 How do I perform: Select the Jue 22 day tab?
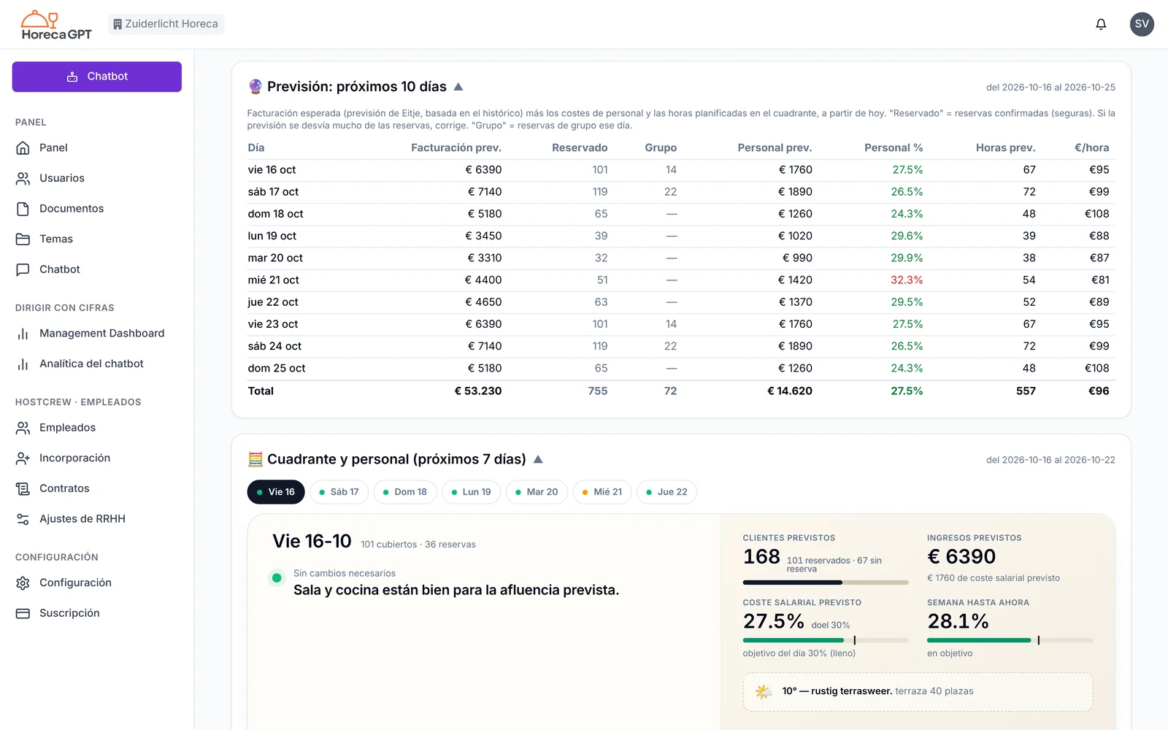point(666,492)
